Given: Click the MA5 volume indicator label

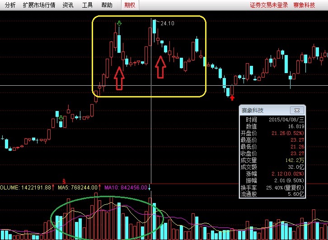Looking at the screenshot, I should [x=78, y=187].
